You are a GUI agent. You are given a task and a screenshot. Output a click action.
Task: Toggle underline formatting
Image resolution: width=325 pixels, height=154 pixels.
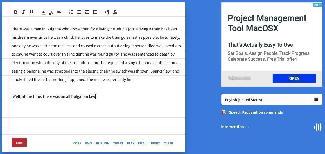[31, 12]
